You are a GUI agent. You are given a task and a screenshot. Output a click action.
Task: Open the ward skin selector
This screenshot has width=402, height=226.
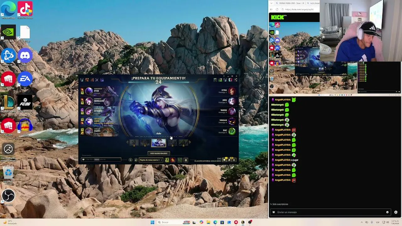[180, 160]
